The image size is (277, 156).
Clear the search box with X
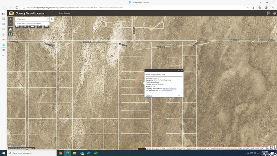[48, 19]
